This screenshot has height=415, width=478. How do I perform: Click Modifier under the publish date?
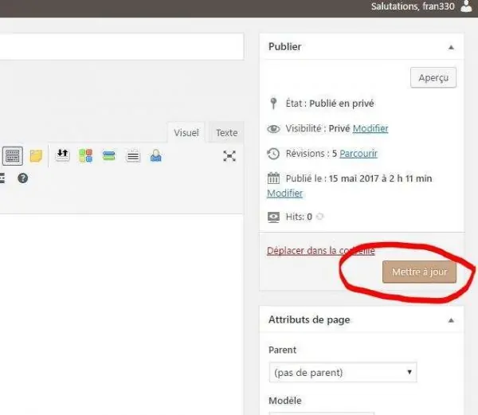284,194
